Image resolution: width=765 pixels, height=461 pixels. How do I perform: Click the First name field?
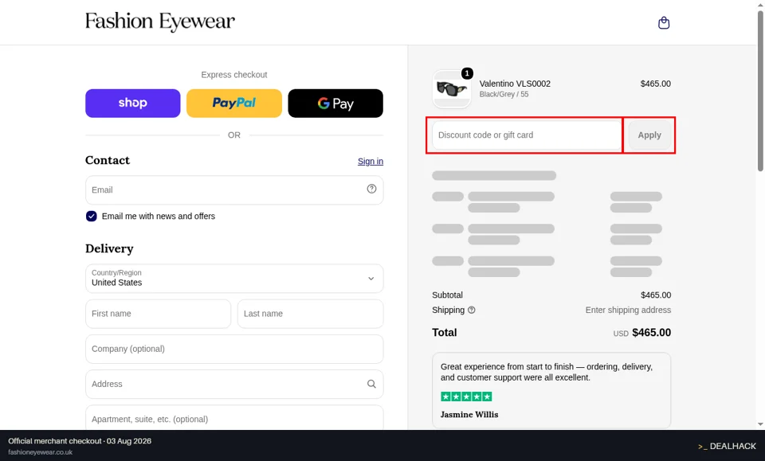[158, 314]
